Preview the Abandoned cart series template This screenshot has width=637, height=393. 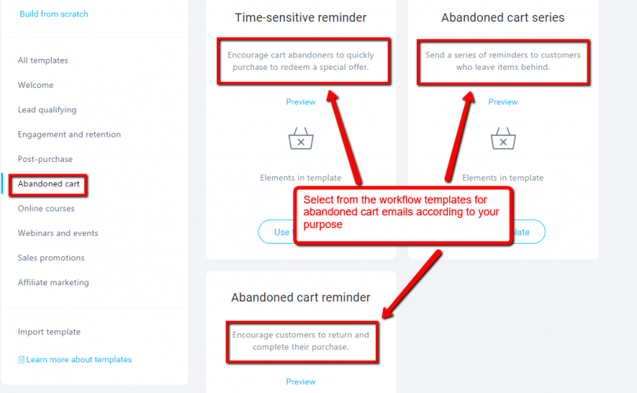click(x=503, y=102)
